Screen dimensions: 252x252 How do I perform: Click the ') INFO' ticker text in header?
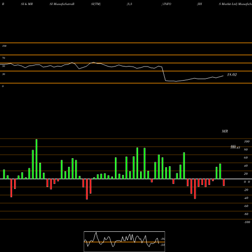[x=166, y=4]
